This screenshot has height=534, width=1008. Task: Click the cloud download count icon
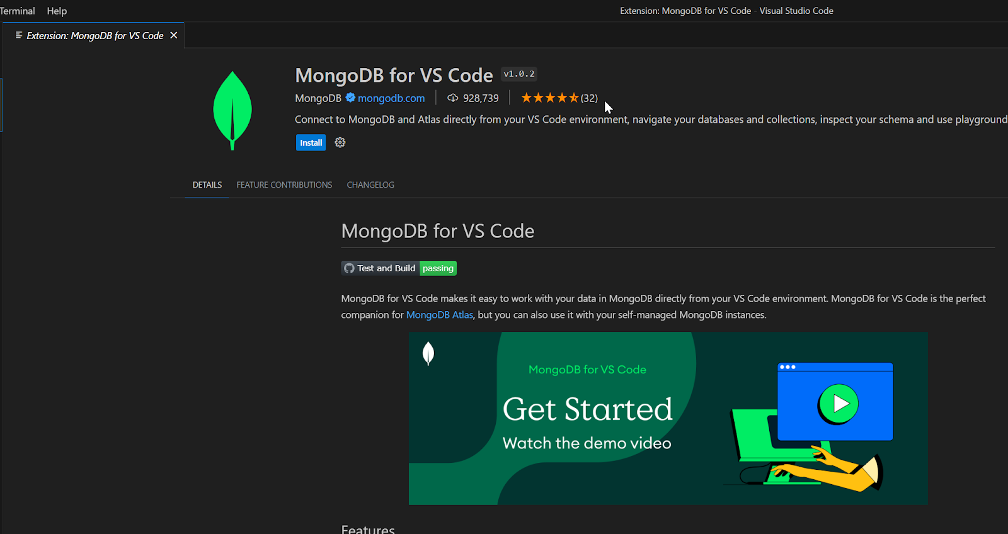click(x=452, y=98)
